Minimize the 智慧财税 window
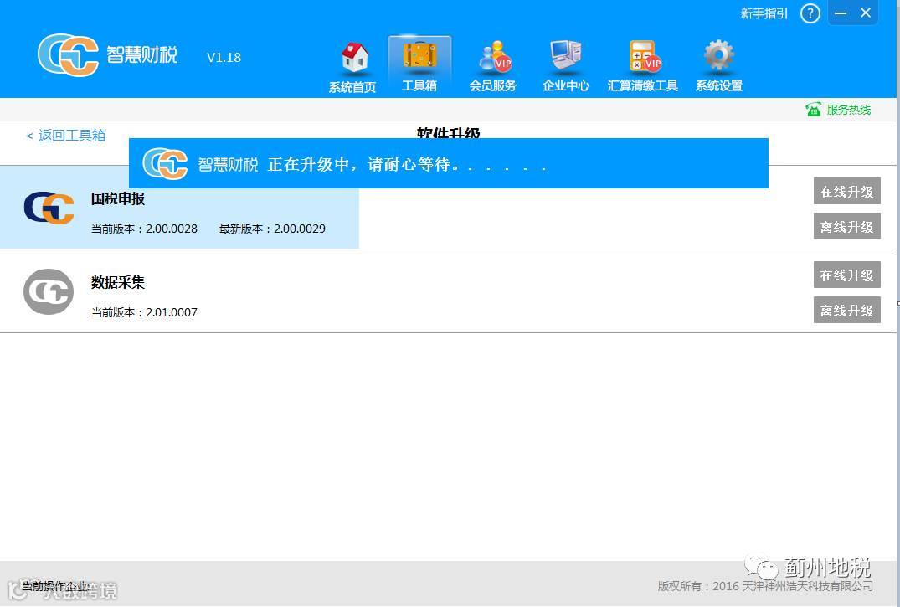The image size is (900, 607). [841, 13]
